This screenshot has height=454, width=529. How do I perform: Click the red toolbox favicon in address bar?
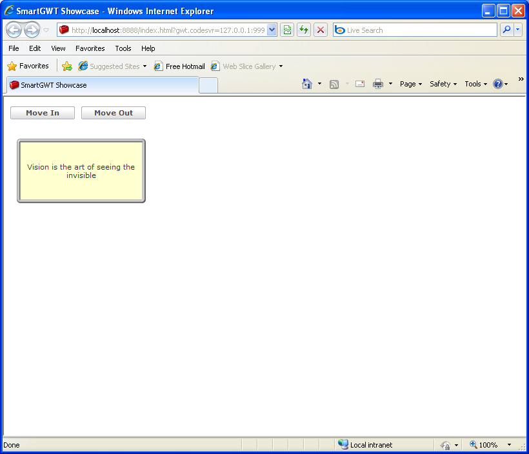64,30
